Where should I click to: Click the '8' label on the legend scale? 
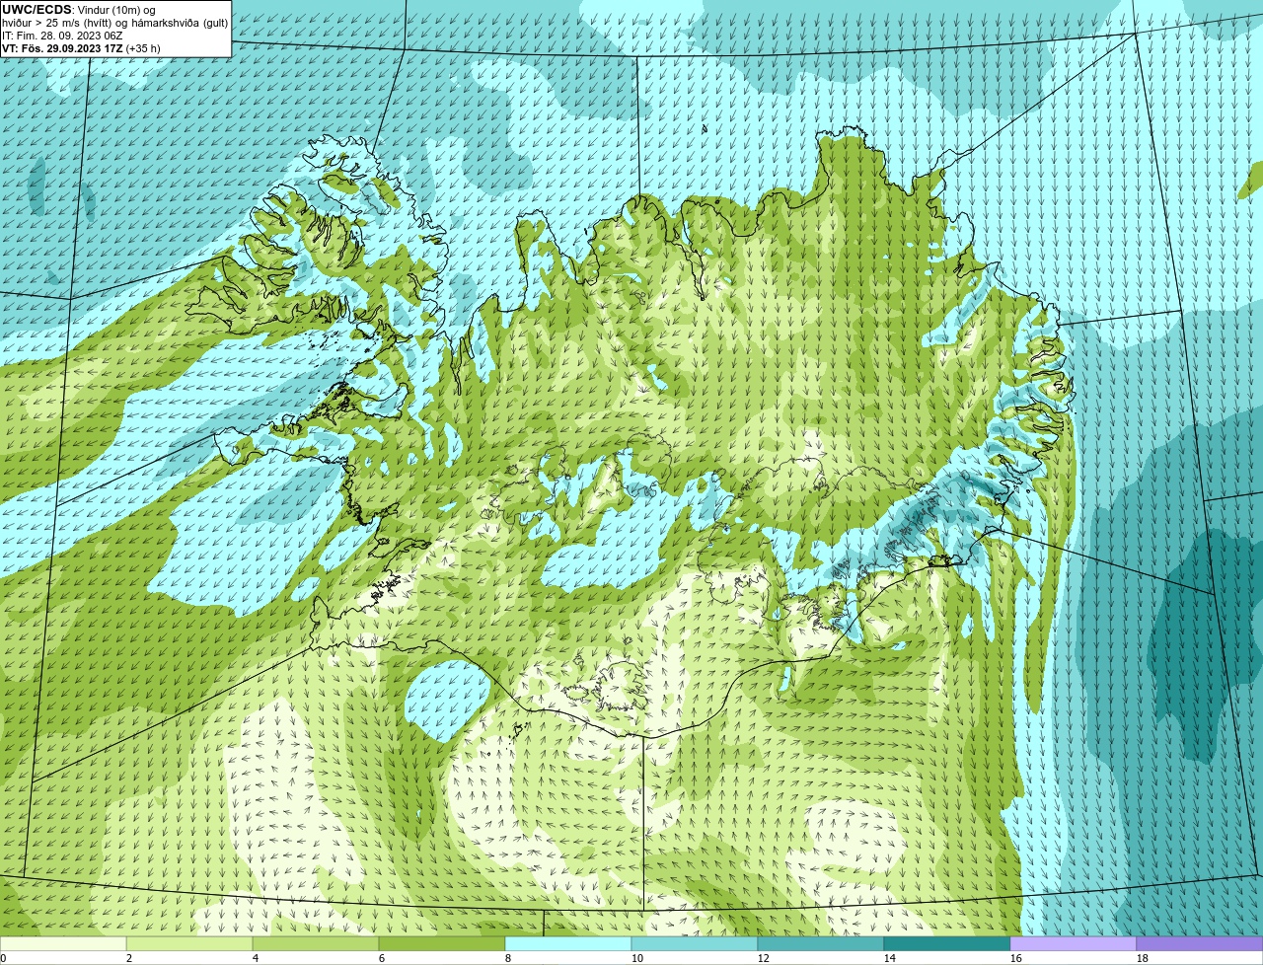[508, 958]
